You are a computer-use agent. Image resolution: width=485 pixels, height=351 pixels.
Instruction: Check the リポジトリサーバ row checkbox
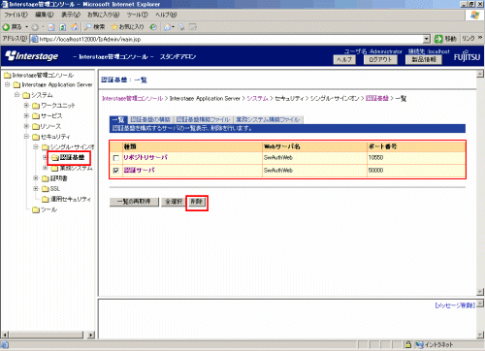point(116,158)
